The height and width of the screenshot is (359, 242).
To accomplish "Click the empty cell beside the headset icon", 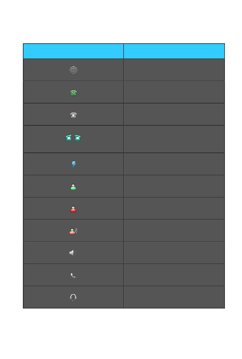I will (174, 297).
